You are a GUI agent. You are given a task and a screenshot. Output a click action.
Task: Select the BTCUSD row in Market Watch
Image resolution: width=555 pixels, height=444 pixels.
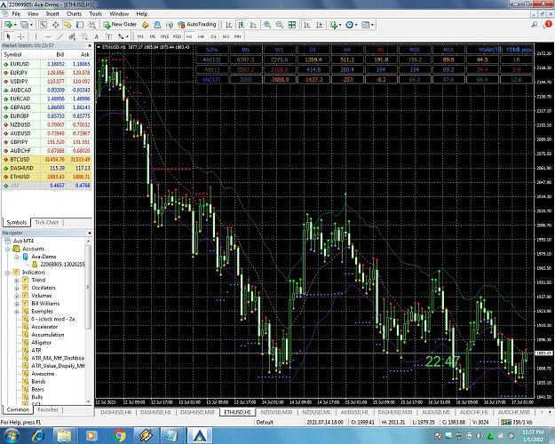tap(47, 160)
